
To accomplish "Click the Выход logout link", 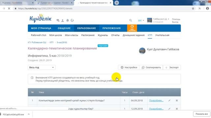I will 175,22.
